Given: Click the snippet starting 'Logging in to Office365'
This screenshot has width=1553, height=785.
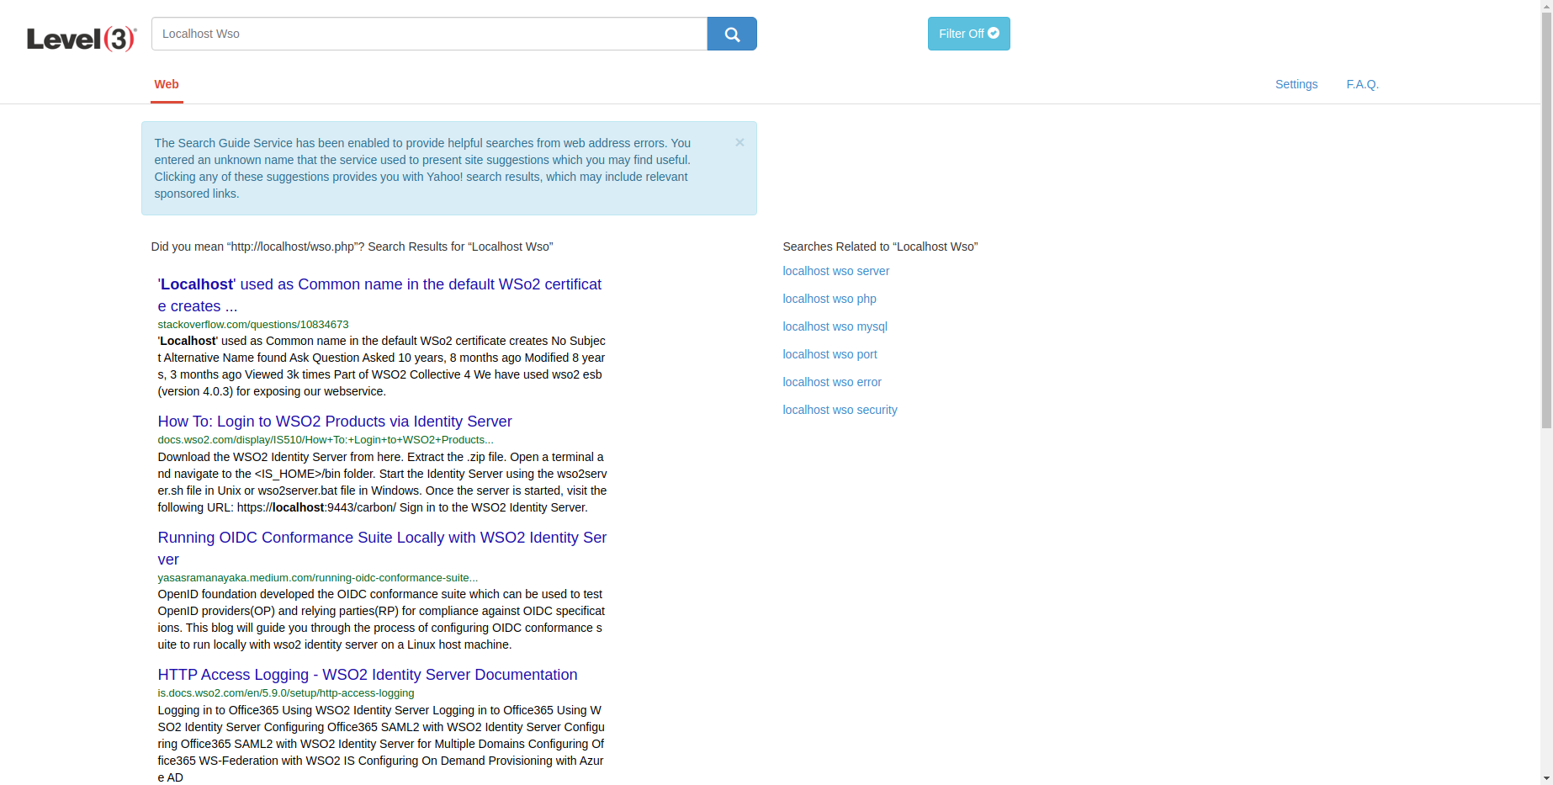Looking at the screenshot, I should coord(381,744).
